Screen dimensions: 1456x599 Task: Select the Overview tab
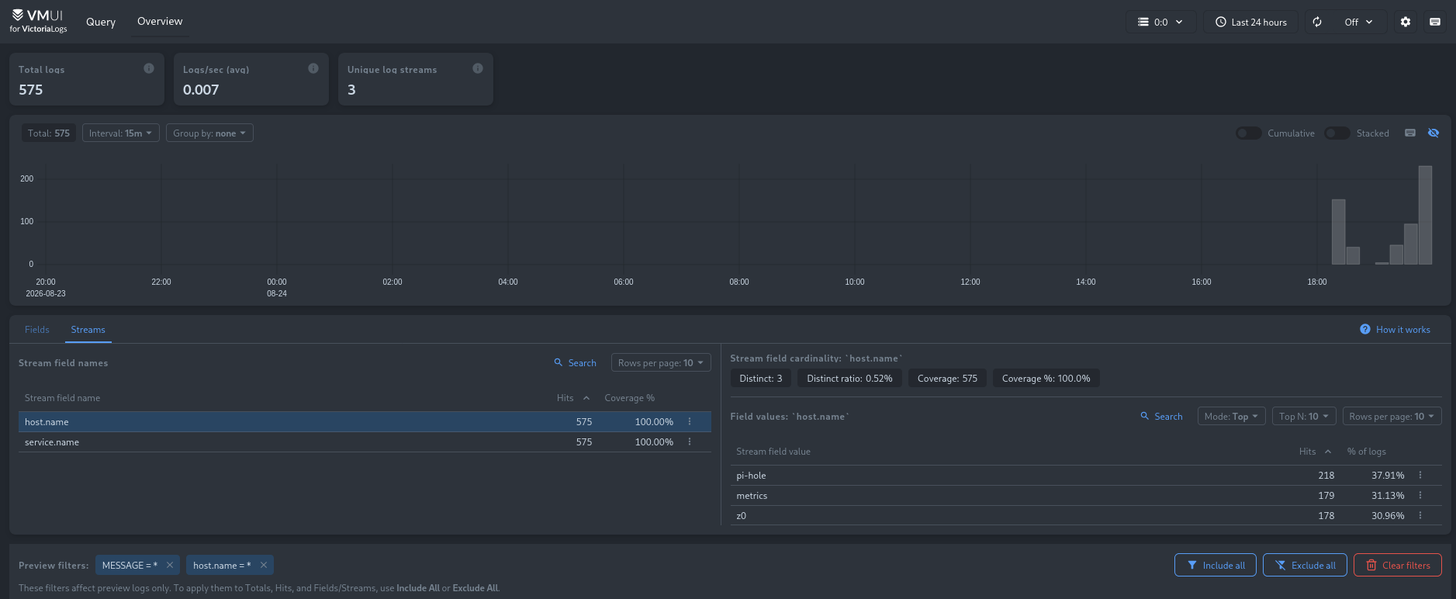pyautogui.click(x=160, y=21)
